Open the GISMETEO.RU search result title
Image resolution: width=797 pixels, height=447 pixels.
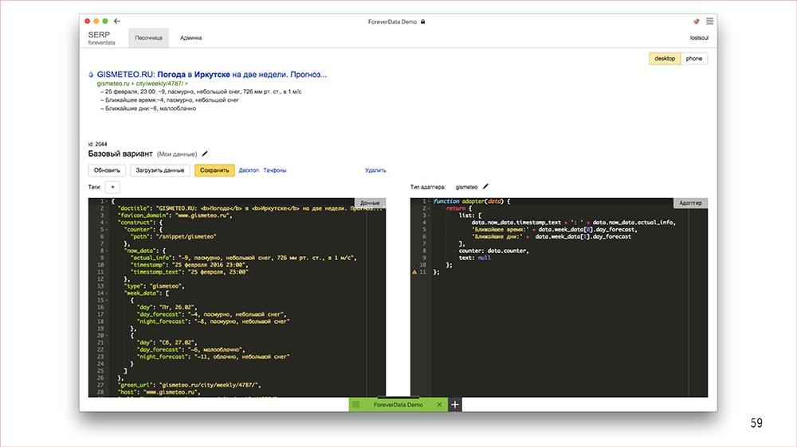(x=211, y=75)
